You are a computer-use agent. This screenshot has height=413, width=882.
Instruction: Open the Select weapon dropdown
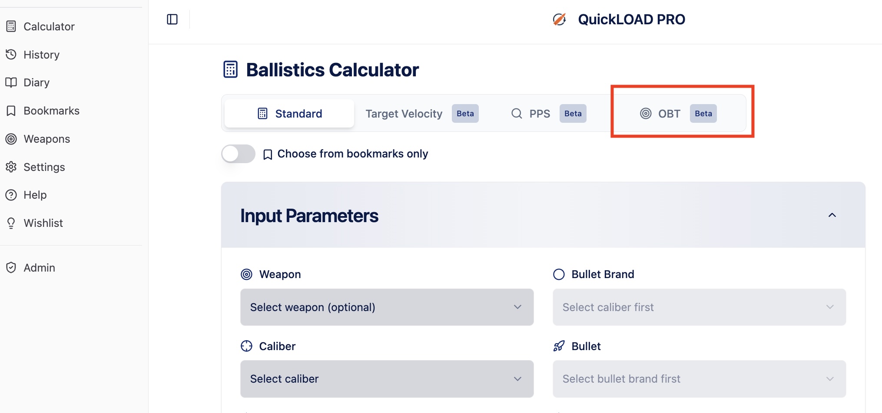pyautogui.click(x=387, y=307)
